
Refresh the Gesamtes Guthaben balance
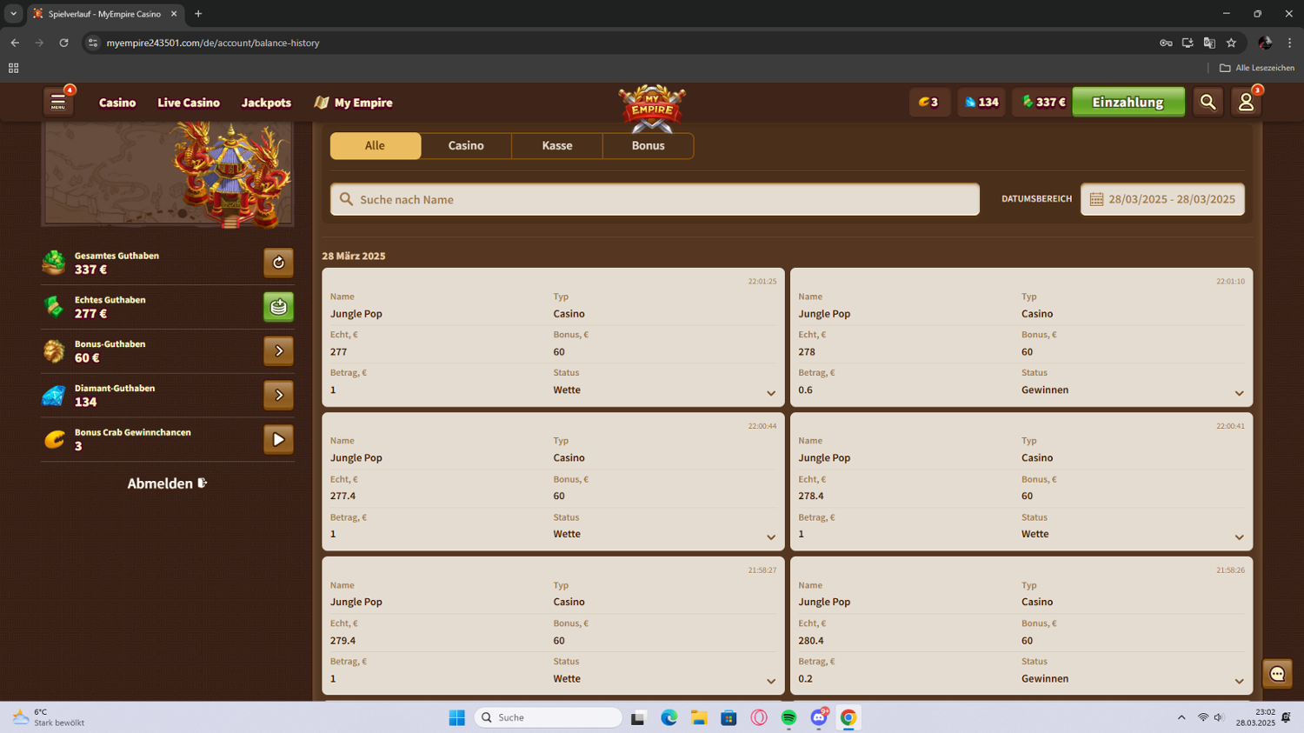pyautogui.click(x=278, y=263)
